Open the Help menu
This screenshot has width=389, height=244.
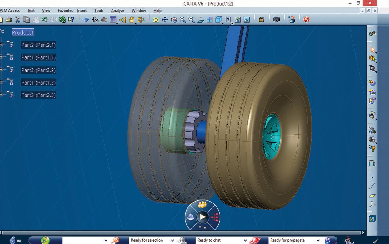point(157,11)
